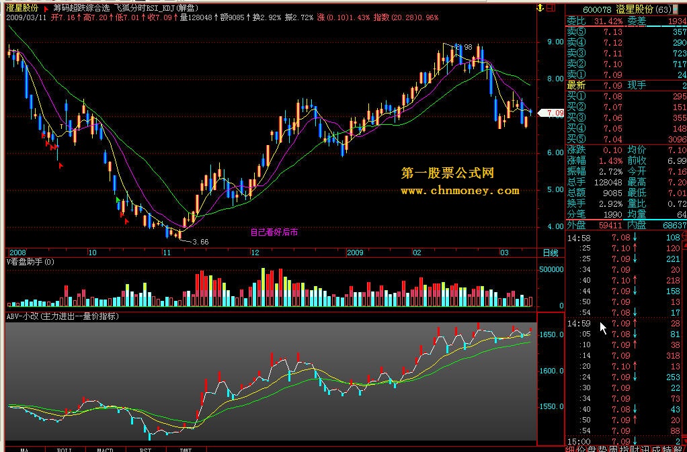Select the 澄星股份 stock name in the chart header
This screenshot has width=687, height=452.
pos(22,8)
